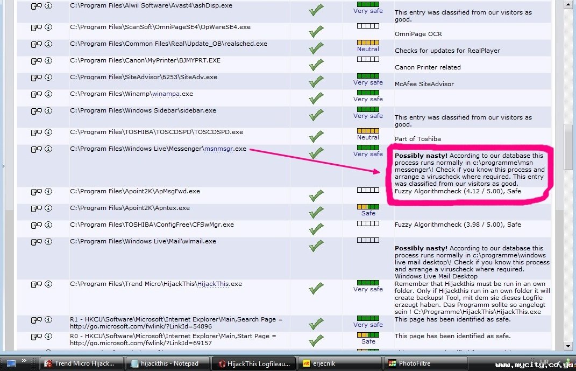Screen dimensions: 576x371
Task: Show info for the SiteAdv.exe entry
Action: (x=48, y=77)
